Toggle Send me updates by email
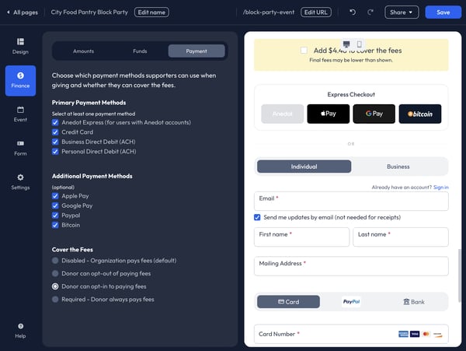Screen dimensions: 466x351 coord(257,217)
